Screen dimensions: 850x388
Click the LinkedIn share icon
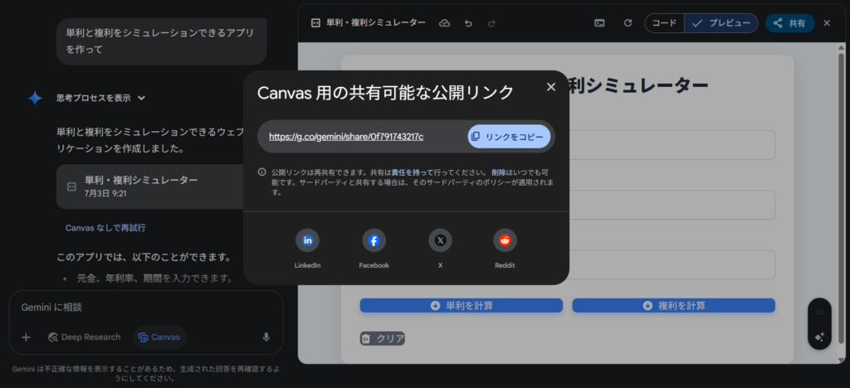click(307, 240)
